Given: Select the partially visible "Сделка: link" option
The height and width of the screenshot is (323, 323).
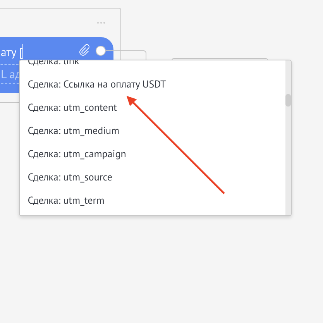Looking at the screenshot, I should click(53, 63).
